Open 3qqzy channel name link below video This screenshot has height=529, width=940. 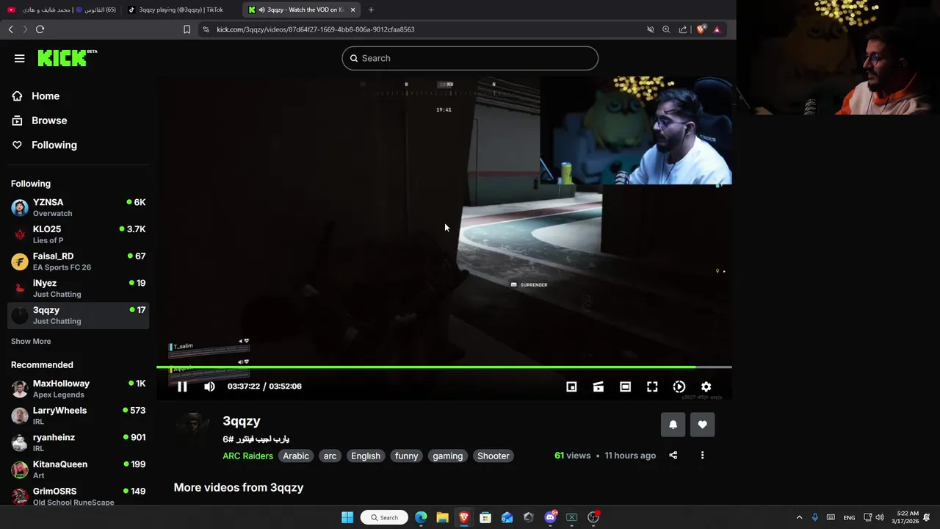[x=242, y=421]
